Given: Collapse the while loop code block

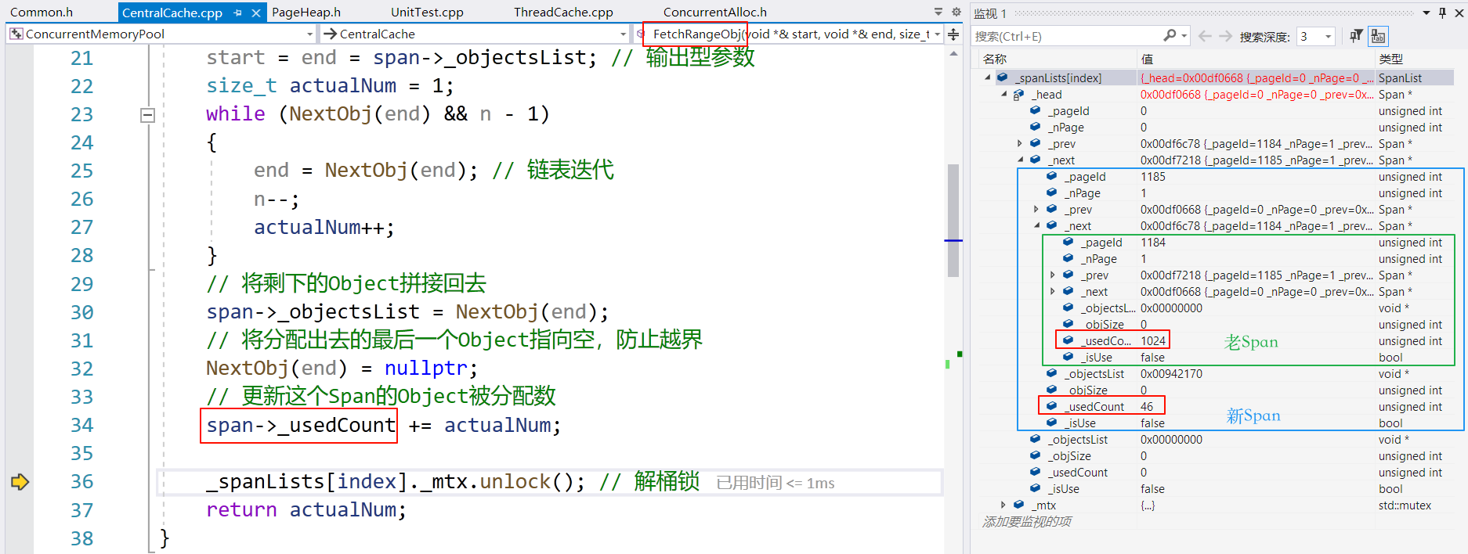Looking at the screenshot, I should tap(147, 115).
